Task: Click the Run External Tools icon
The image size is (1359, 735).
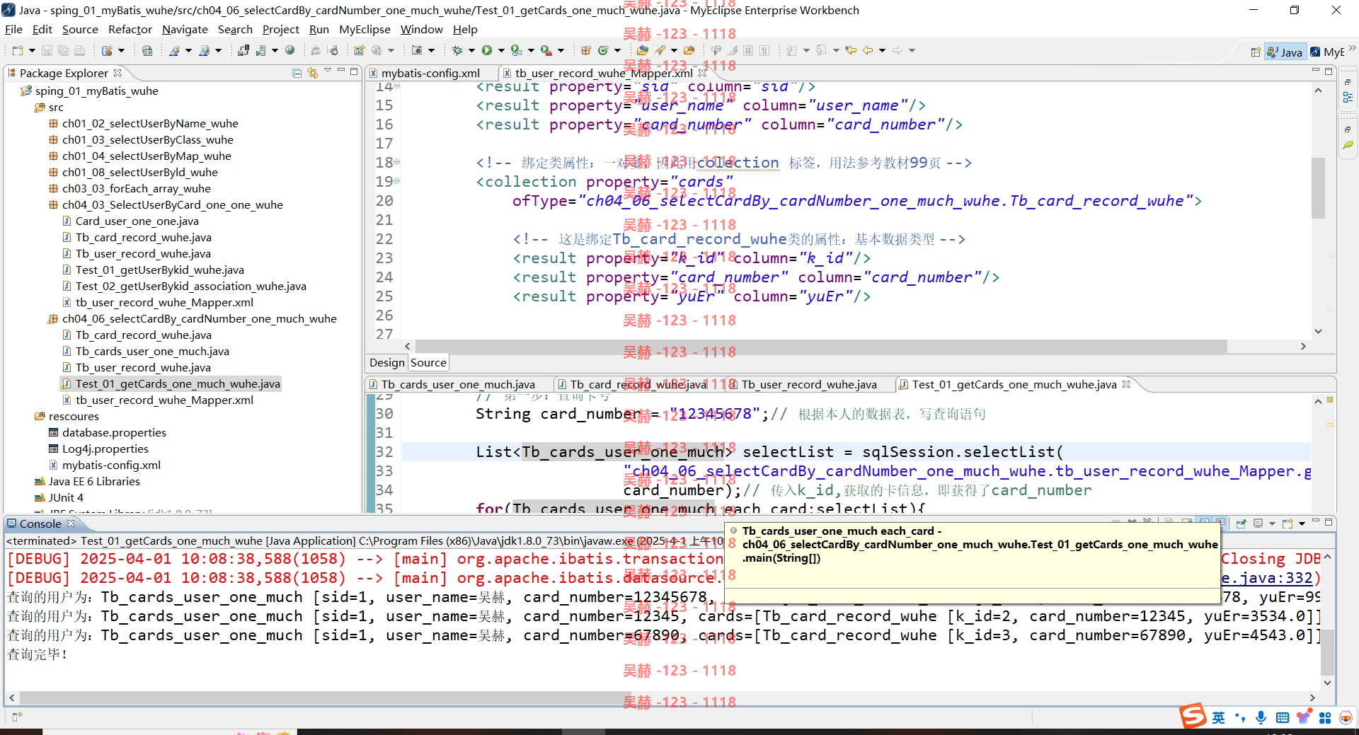Action: pyautogui.click(x=546, y=51)
